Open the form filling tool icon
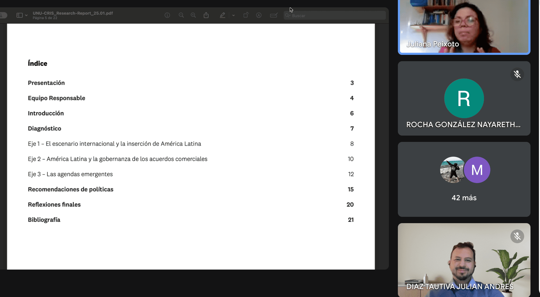Image resolution: width=540 pixels, height=297 pixels. click(x=274, y=15)
